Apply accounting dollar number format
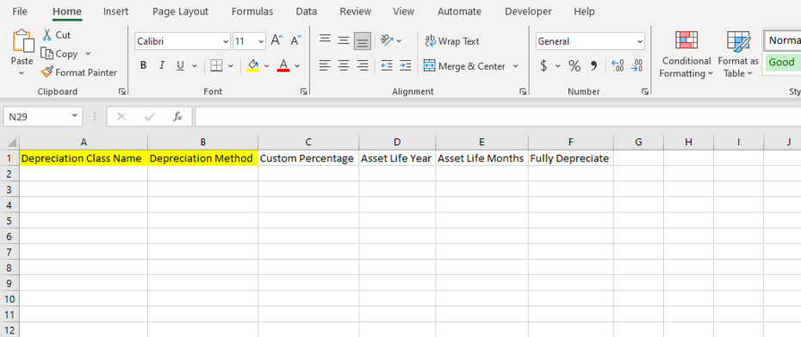The width and height of the screenshot is (801, 337). point(544,66)
